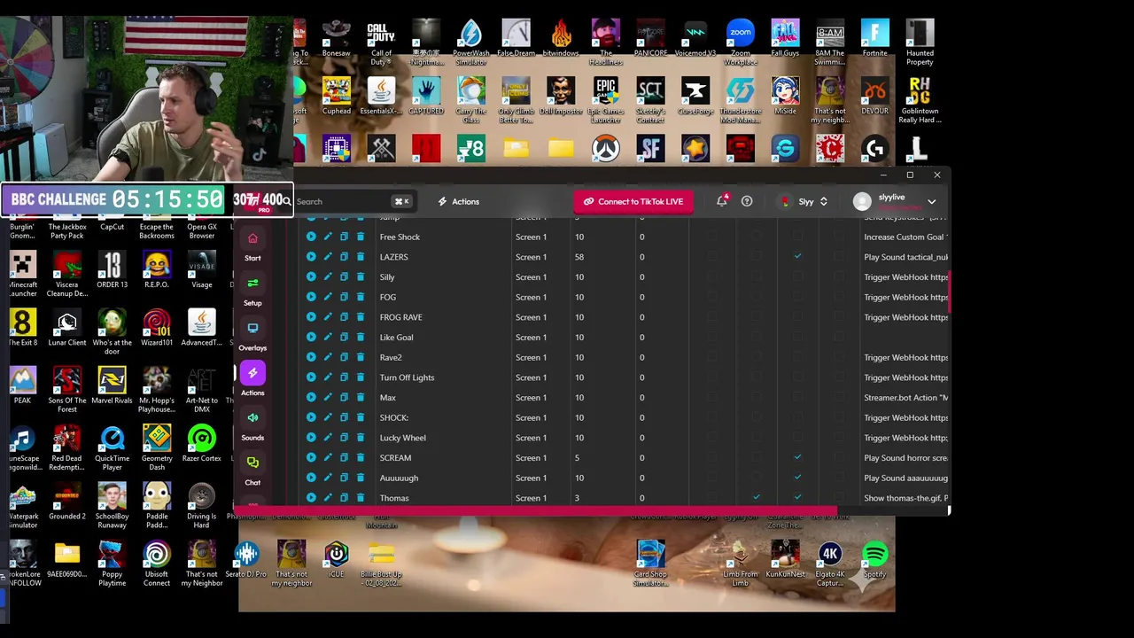Launch Minecraft Launcher desktop icon
The height and width of the screenshot is (638, 1134).
coord(22,275)
